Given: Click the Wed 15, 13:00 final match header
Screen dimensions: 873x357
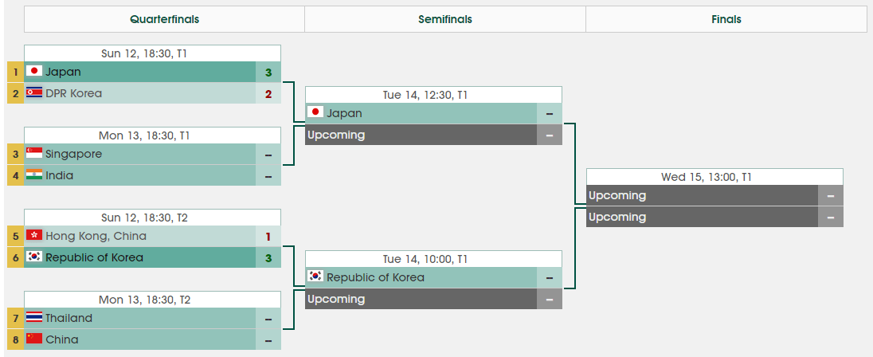Looking at the screenshot, I should 714,177.
